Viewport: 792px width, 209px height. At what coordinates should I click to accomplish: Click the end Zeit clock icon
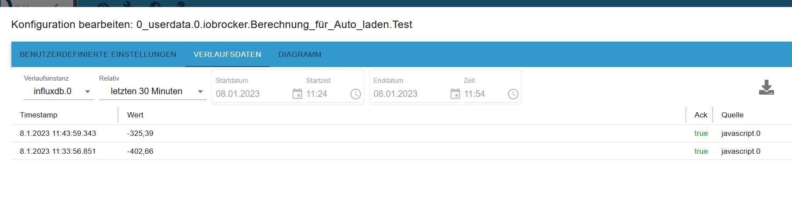513,94
